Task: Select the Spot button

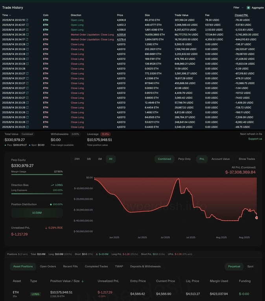Action: 250,267
